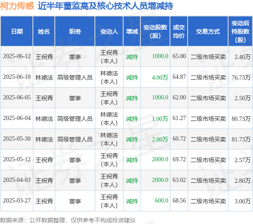Click the data source footer 数据来源 note
Image resolution: width=253 pixels, height=224 pixels.
tap(68, 220)
